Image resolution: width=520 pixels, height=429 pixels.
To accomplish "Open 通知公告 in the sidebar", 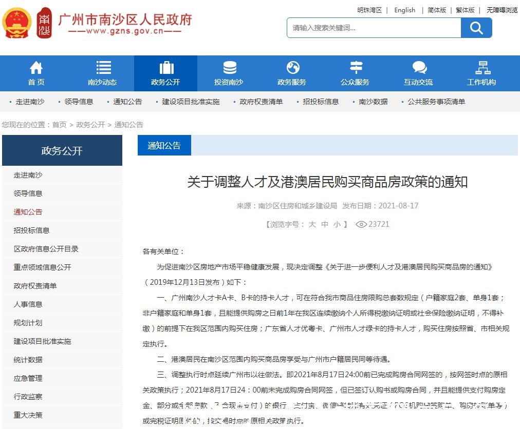I will [28, 211].
